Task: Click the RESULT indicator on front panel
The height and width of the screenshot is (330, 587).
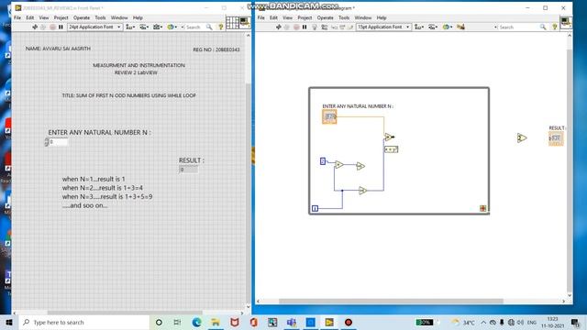Action: (189, 170)
